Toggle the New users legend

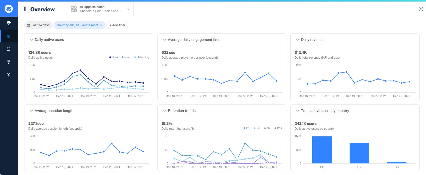click(x=126, y=57)
